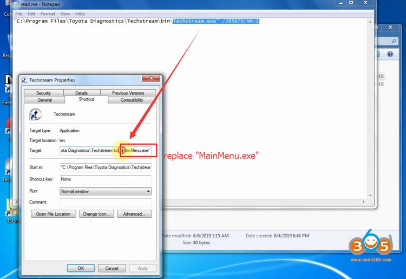Click the Notepad scrollbar down arrow
The height and width of the screenshot is (279, 406).
370,196
